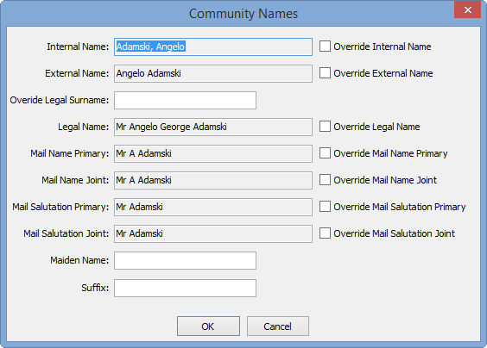Focus the Legal Name text box

[x=213, y=127]
